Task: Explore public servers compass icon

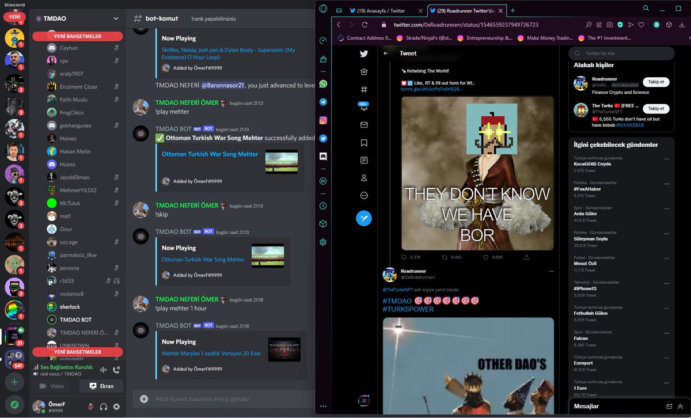Action: pos(14,404)
